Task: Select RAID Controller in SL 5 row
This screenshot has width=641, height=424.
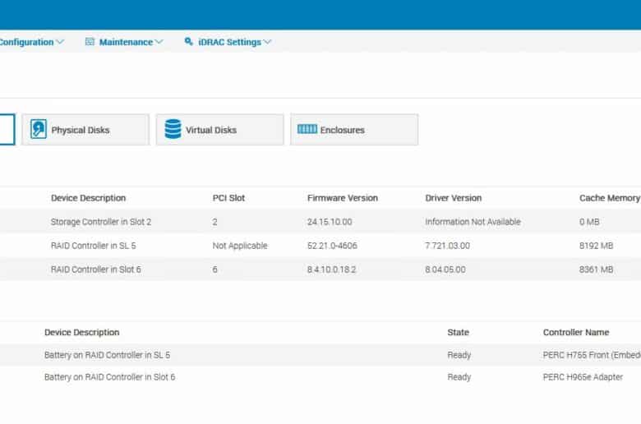Action: point(320,246)
